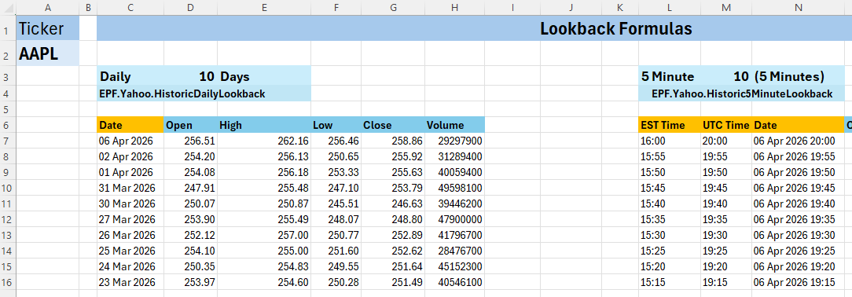Image resolution: width=852 pixels, height=297 pixels.
Task: Select column header N
Action: coord(799,8)
